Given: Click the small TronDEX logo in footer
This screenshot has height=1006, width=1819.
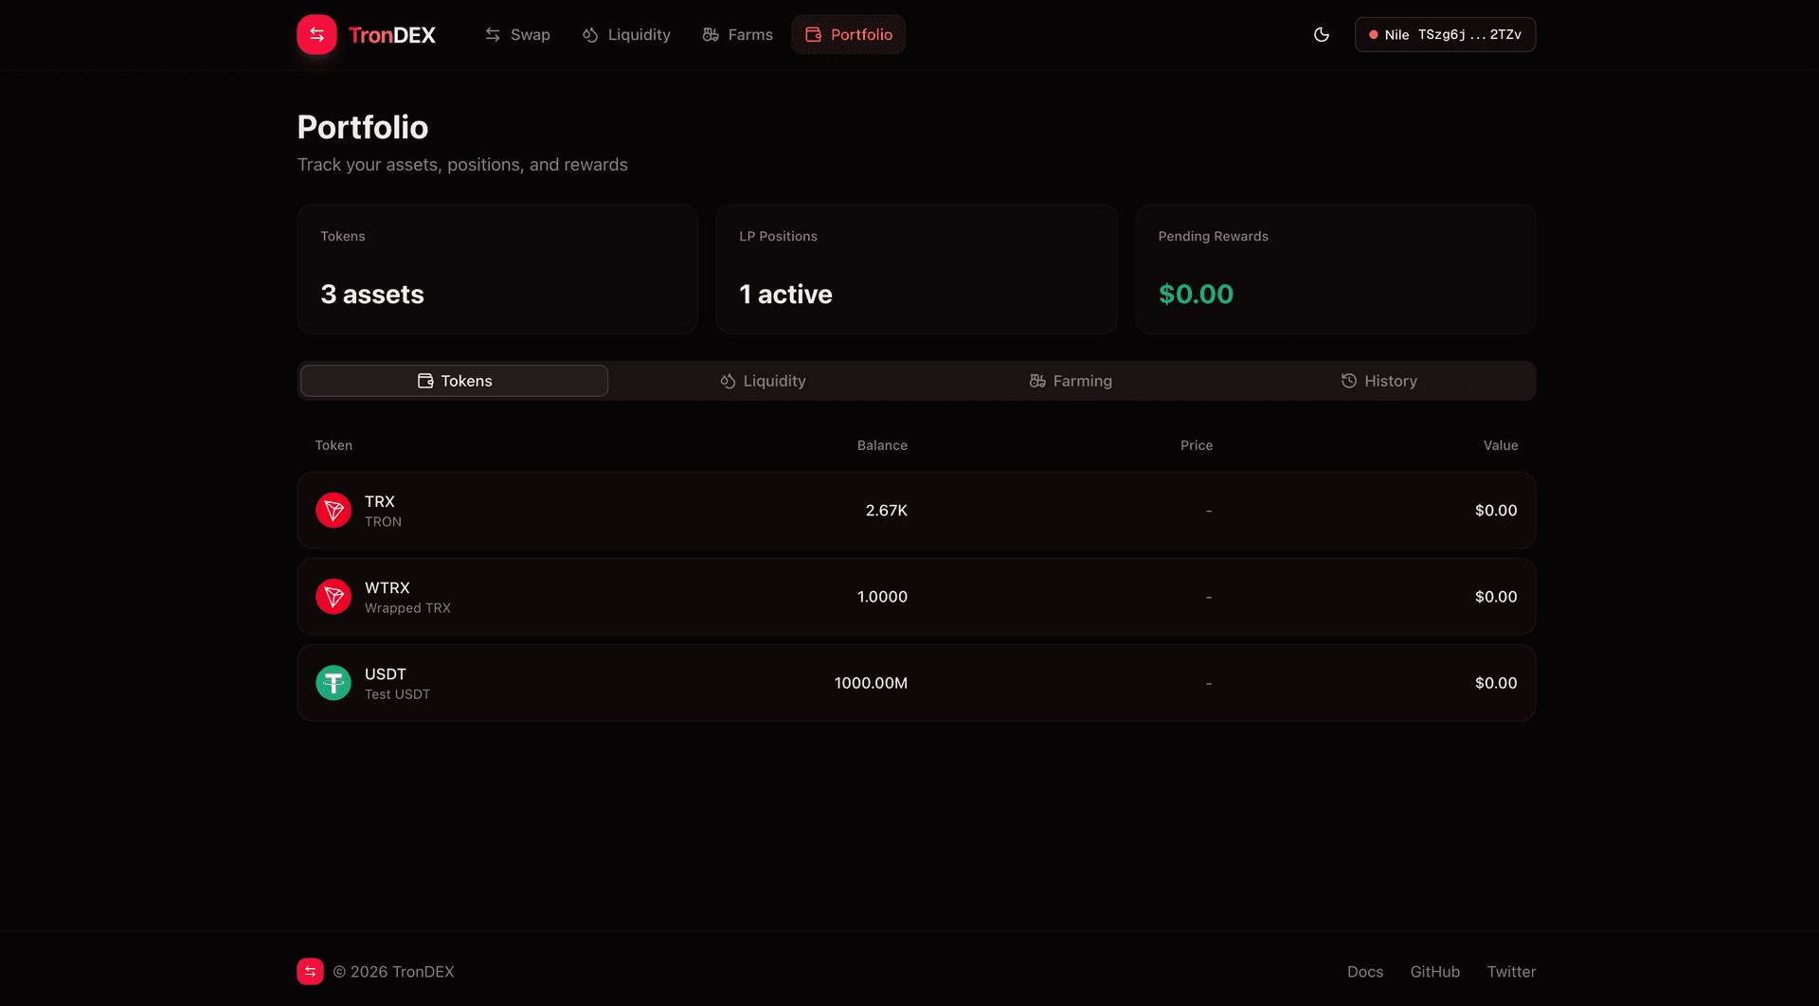Looking at the screenshot, I should click(x=310, y=971).
